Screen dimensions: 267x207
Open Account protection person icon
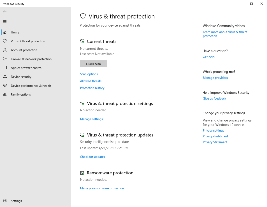point(5,50)
